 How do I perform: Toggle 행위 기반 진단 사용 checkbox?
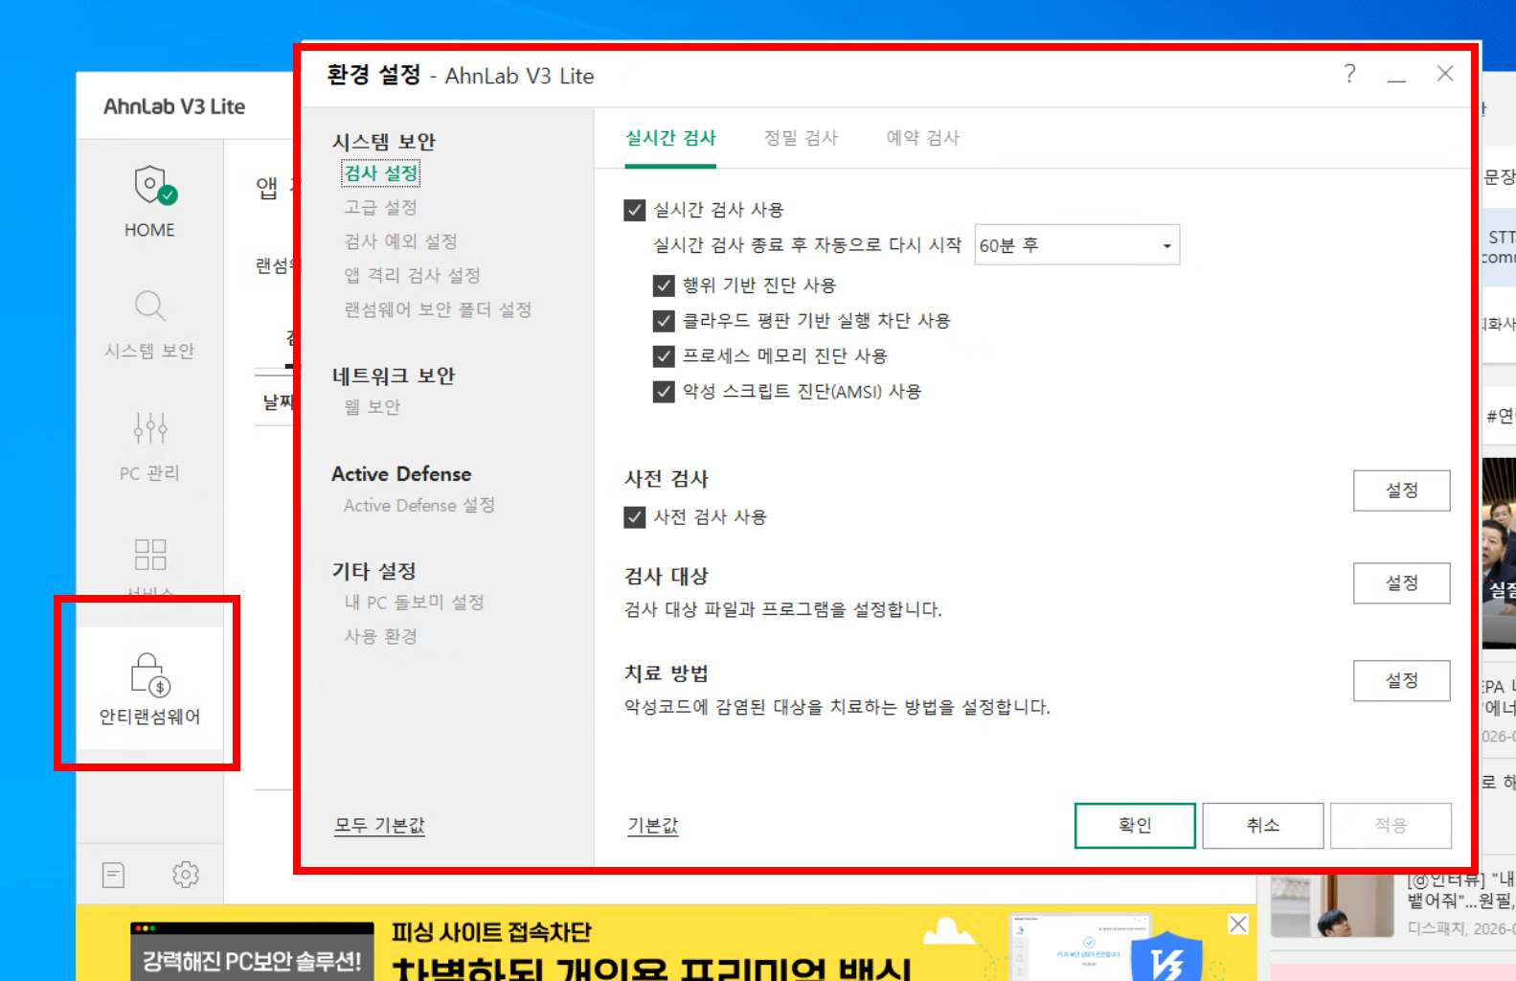pyautogui.click(x=664, y=285)
